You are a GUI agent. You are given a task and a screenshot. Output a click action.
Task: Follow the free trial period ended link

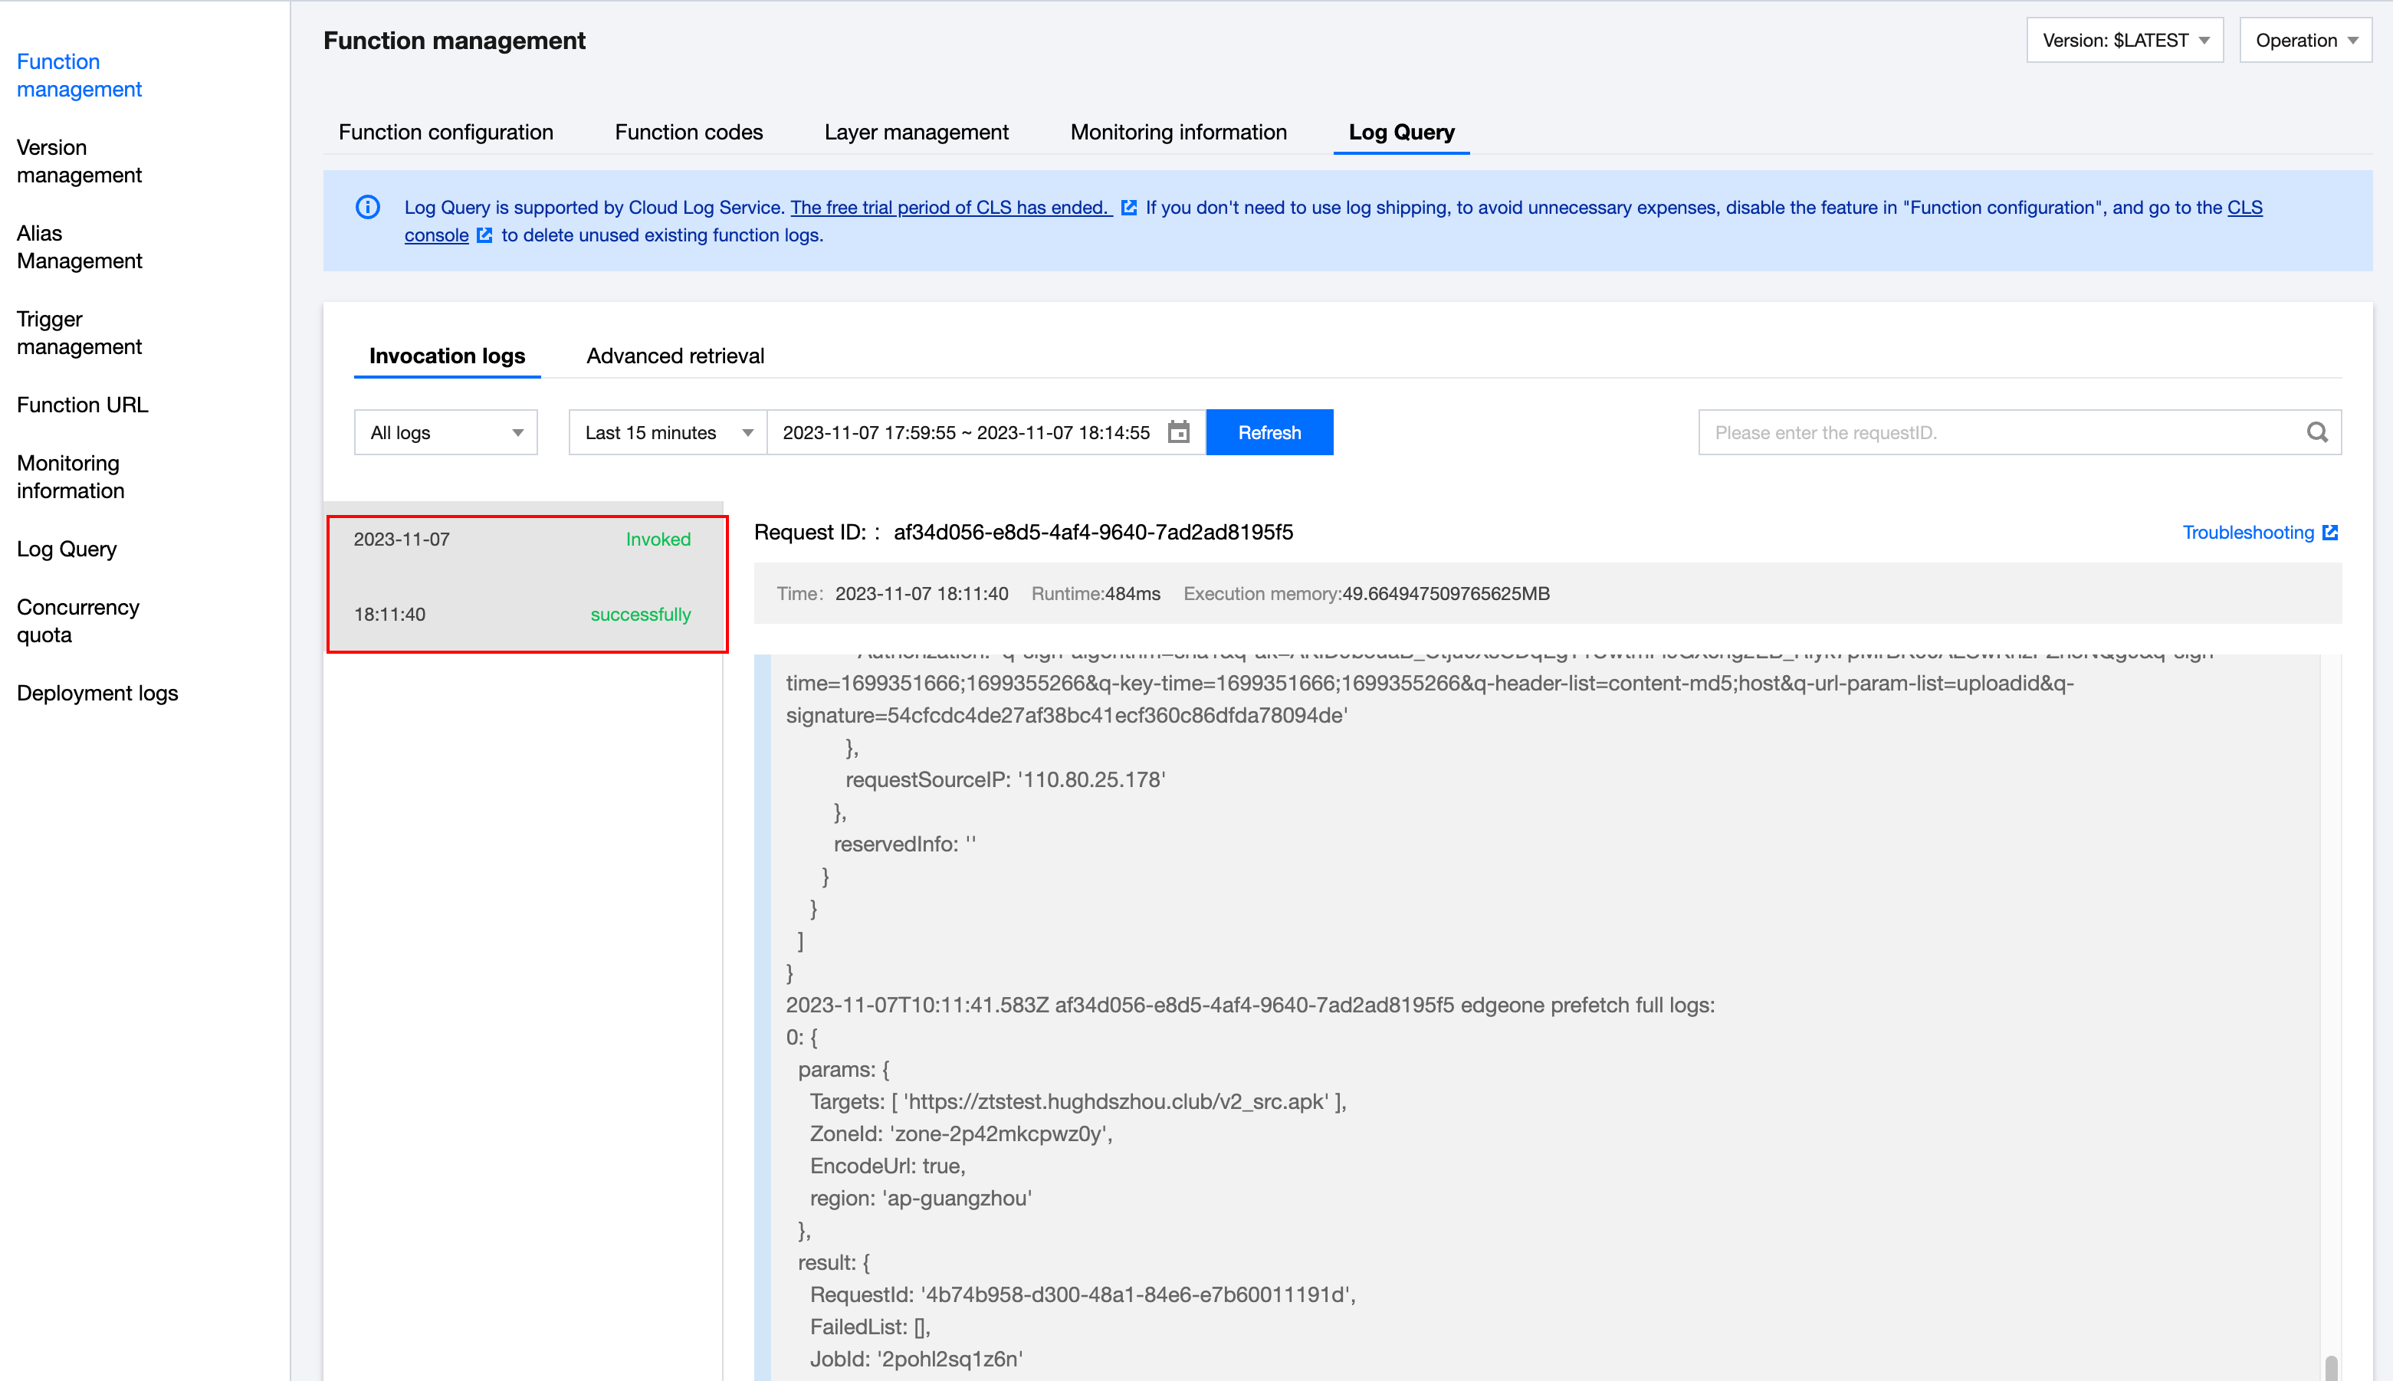click(x=950, y=208)
